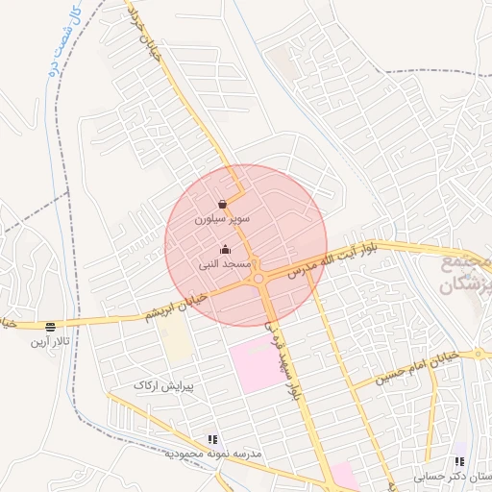Select the mosque icon for مسجد النبی
This screenshot has height=492, width=492.
point(226,249)
